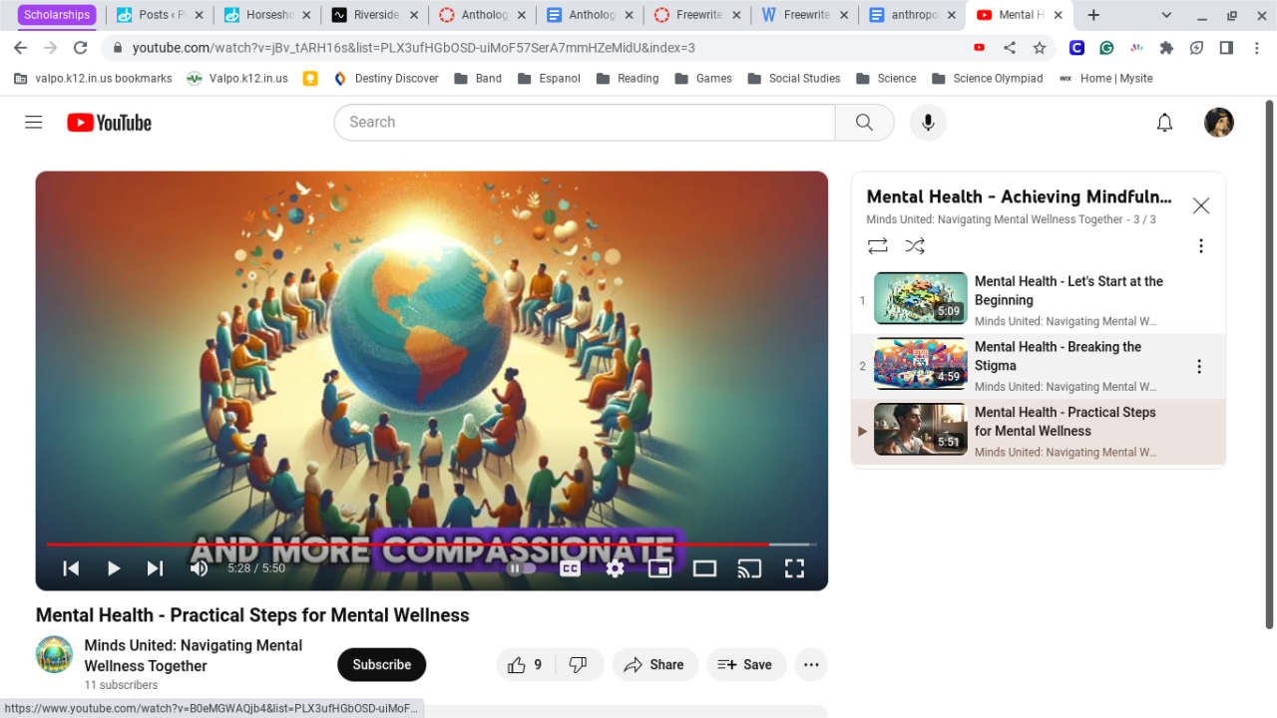Go back to the previous page
The height and width of the screenshot is (718, 1277).
point(21,48)
